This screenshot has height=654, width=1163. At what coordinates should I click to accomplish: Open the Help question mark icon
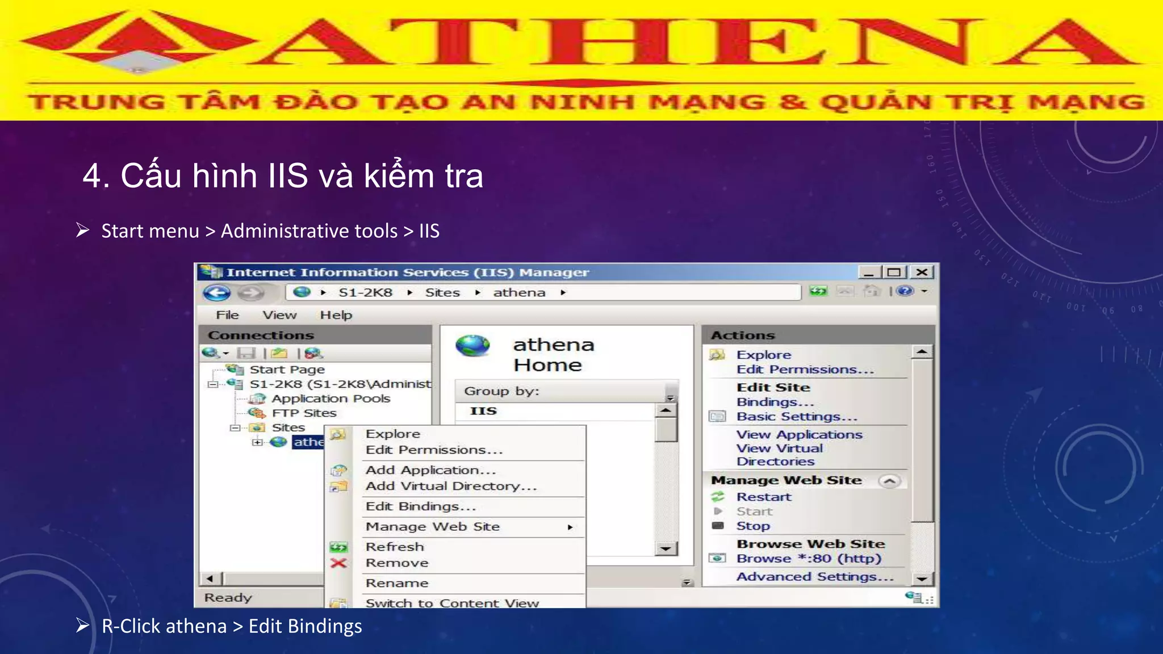[x=905, y=291]
